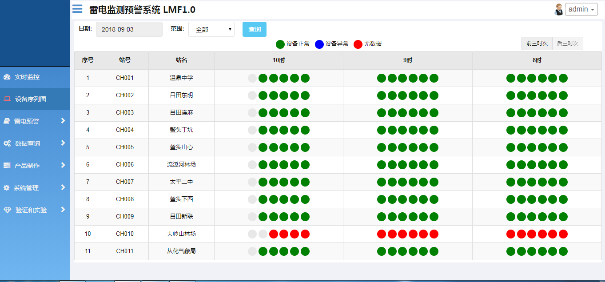Open the 范围 dropdown showing 全部
The image size is (605, 282).
211,29
